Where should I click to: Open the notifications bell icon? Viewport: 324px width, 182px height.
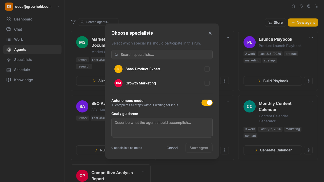301,6
